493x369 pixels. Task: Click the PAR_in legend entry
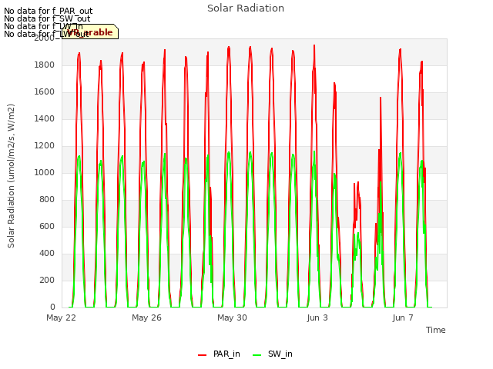point(219,354)
